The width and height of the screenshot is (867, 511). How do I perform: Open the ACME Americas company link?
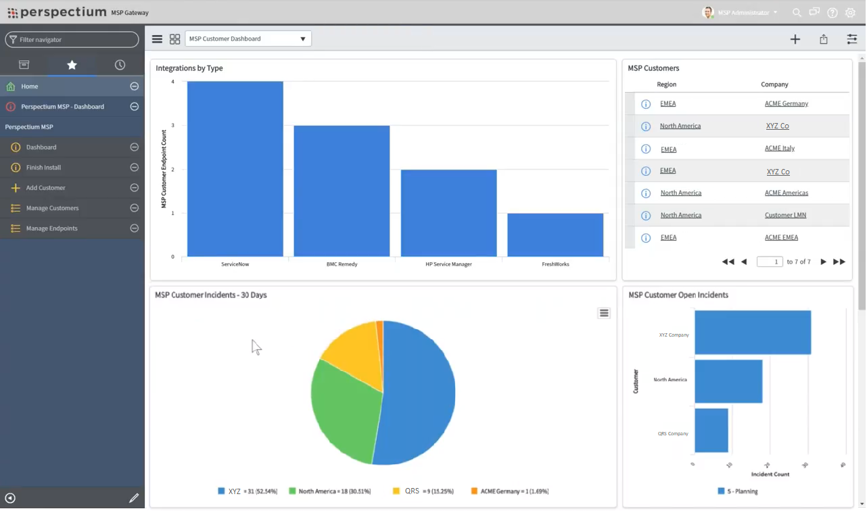coord(787,193)
